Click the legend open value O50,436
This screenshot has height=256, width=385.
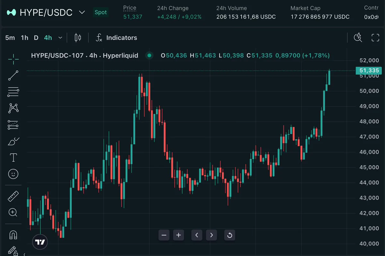coord(174,55)
